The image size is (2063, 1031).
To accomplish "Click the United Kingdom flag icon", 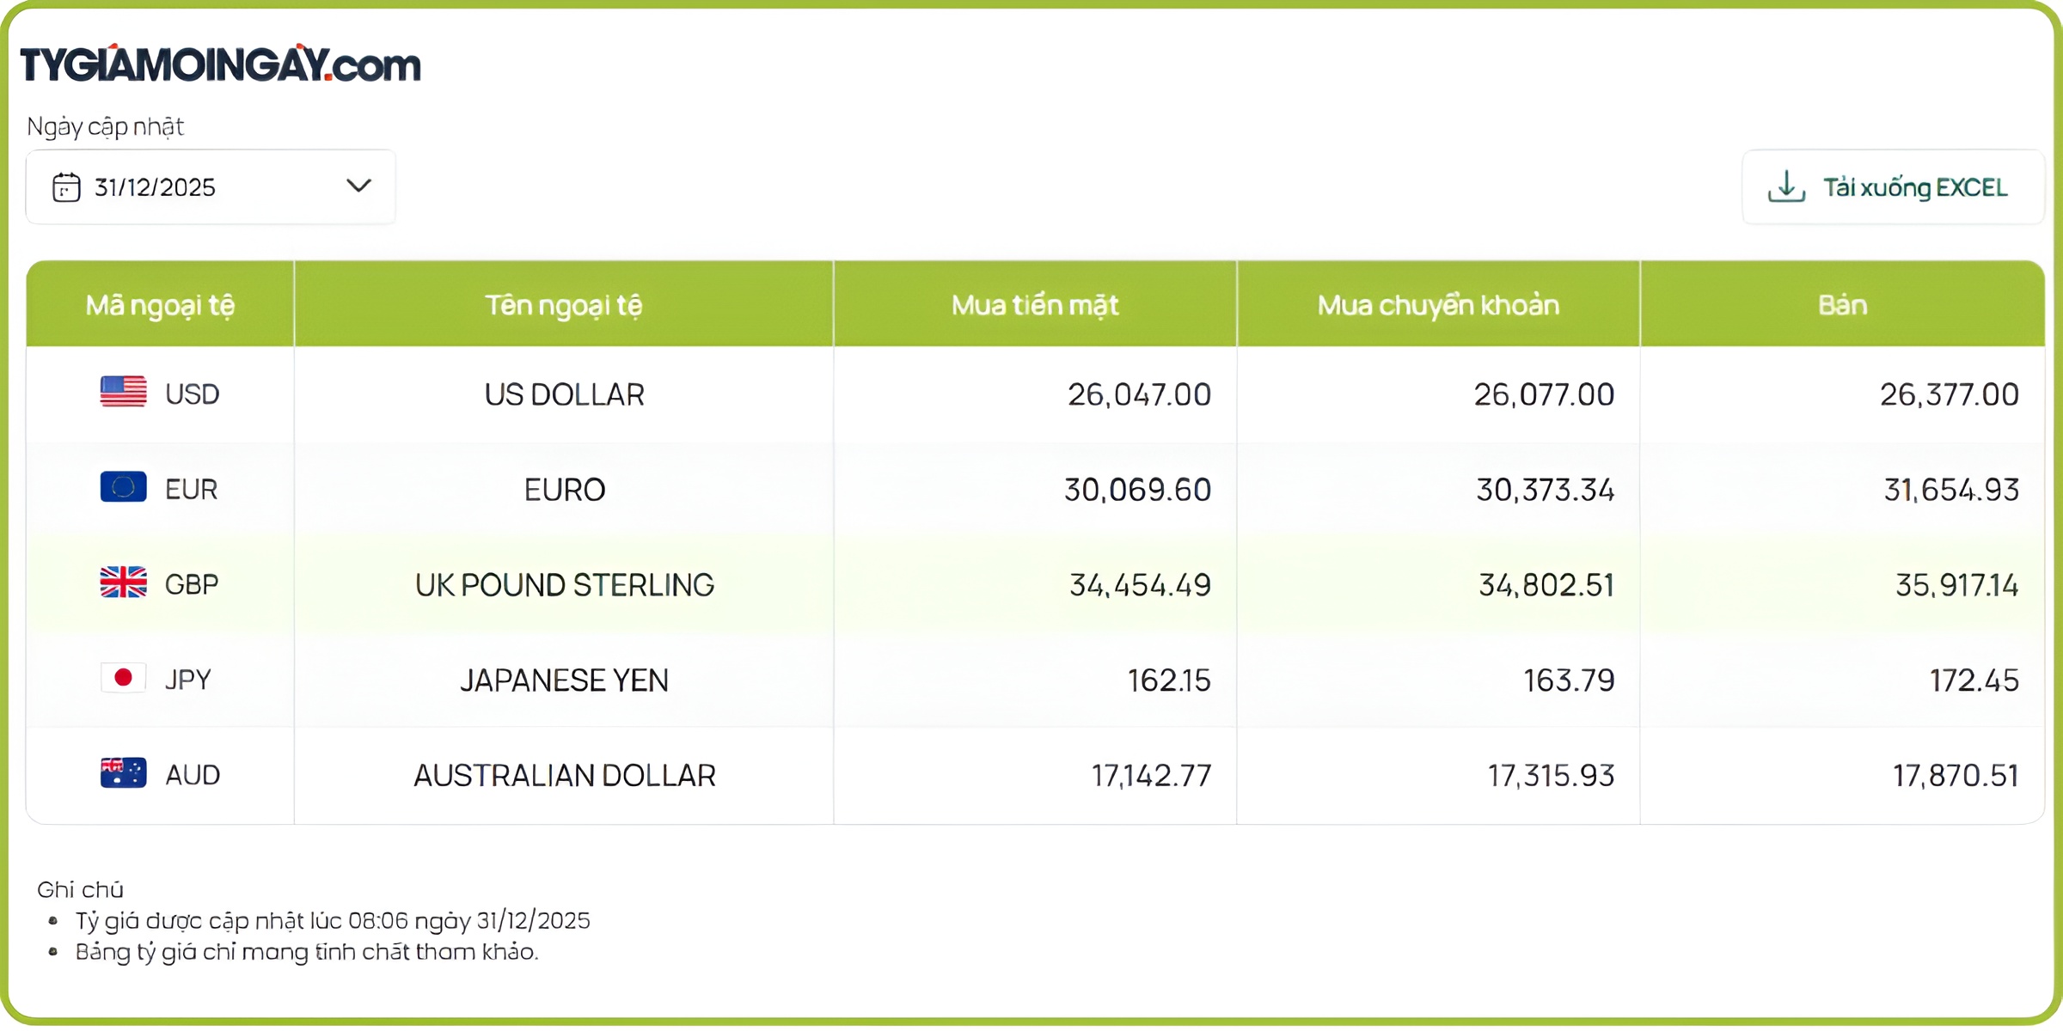I will point(123,583).
